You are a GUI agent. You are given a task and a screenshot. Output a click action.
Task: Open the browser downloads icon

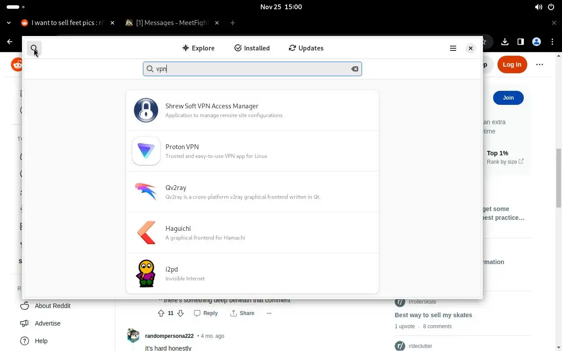click(505, 42)
